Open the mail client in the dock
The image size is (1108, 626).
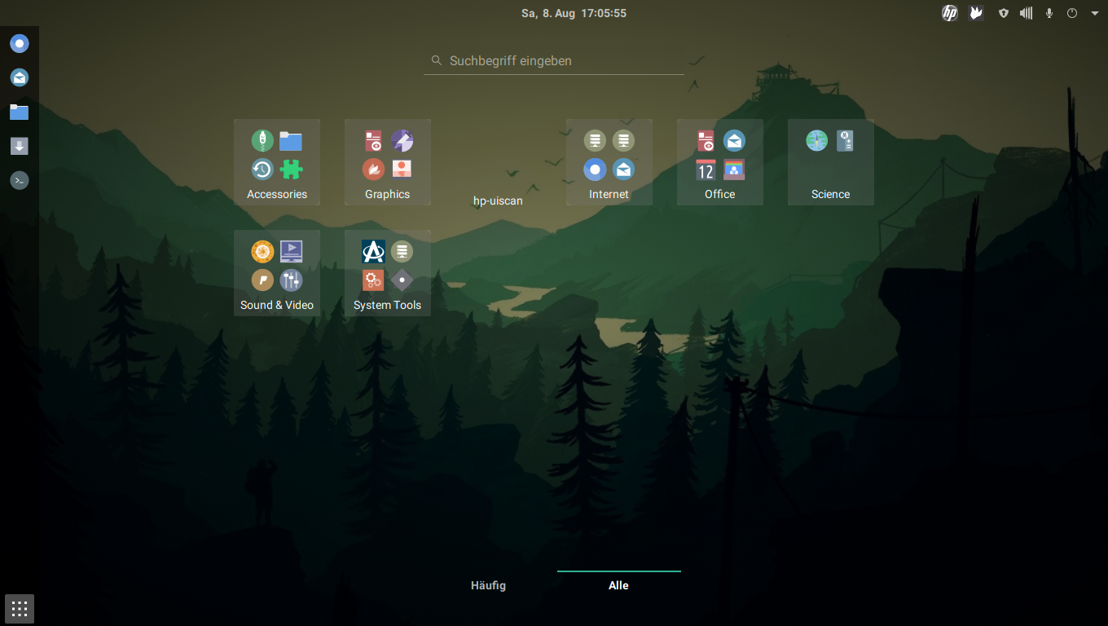coord(20,77)
